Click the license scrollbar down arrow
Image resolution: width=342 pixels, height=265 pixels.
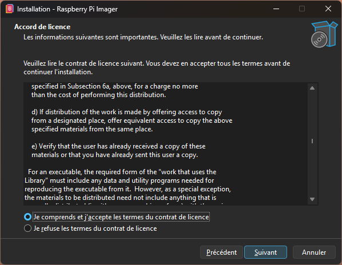click(x=312, y=199)
